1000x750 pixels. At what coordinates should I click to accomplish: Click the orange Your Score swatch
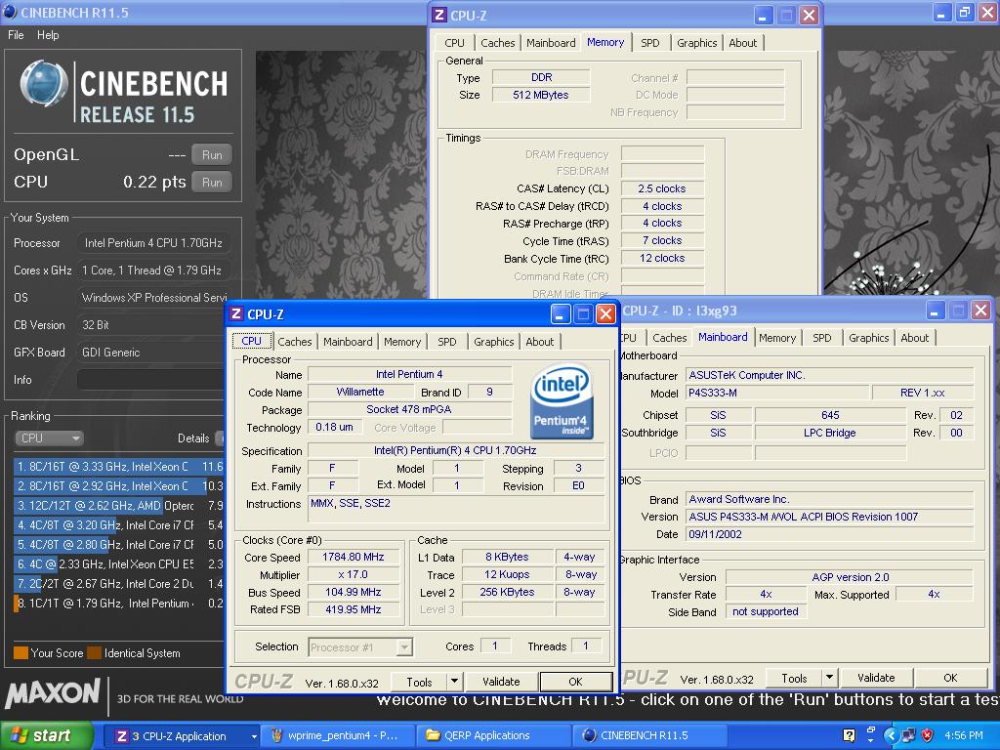pos(21,653)
